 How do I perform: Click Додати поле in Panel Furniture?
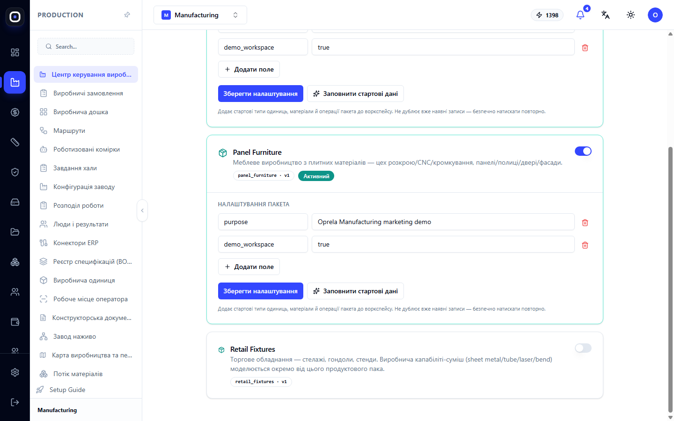click(249, 267)
